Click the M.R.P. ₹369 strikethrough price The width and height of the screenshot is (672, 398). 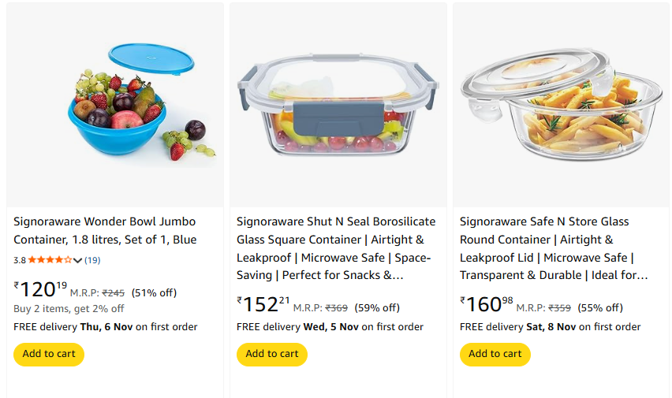pyautogui.click(x=337, y=308)
